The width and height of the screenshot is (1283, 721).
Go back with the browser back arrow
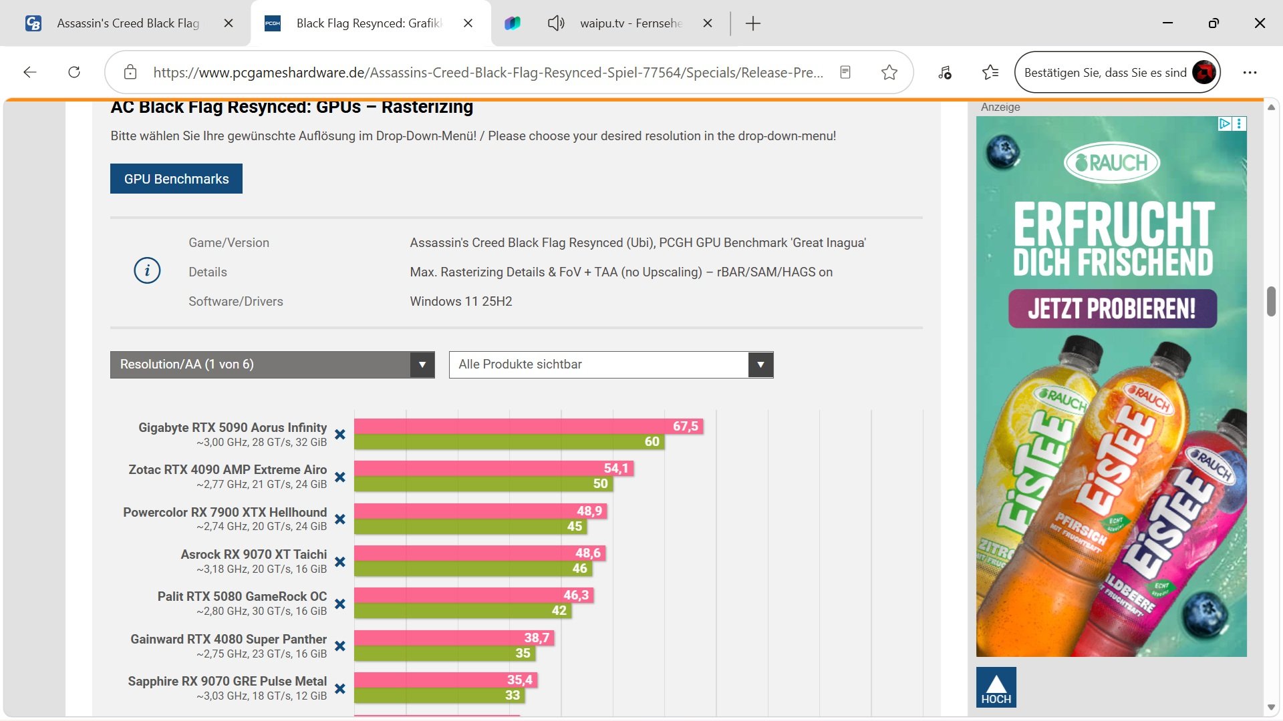pyautogui.click(x=30, y=72)
